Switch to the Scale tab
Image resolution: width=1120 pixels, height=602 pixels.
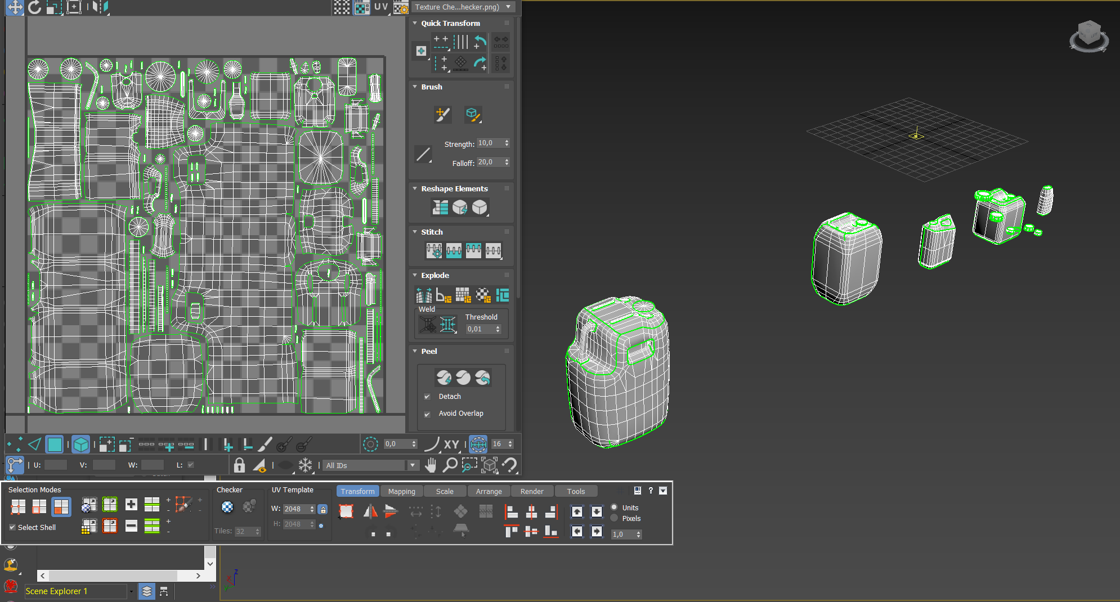click(445, 491)
